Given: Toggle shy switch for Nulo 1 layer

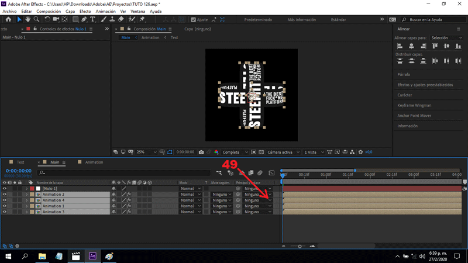Looking at the screenshot, I should [x=113, y=188].
